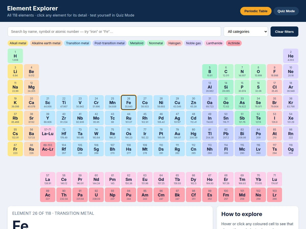
Task: Open the All categories dropdown
Action: click(246, 32)
